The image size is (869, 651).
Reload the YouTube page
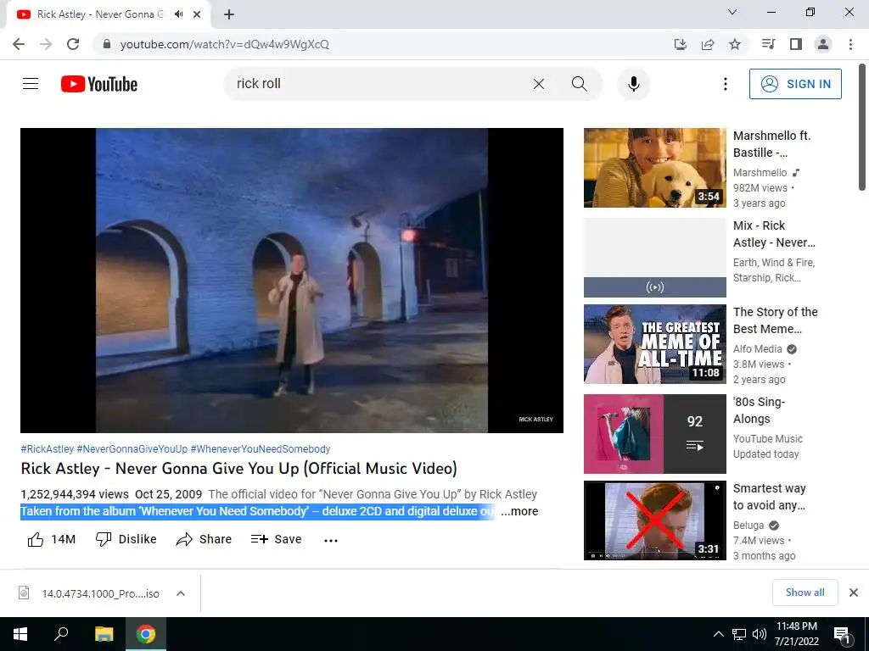click(73, 44)
